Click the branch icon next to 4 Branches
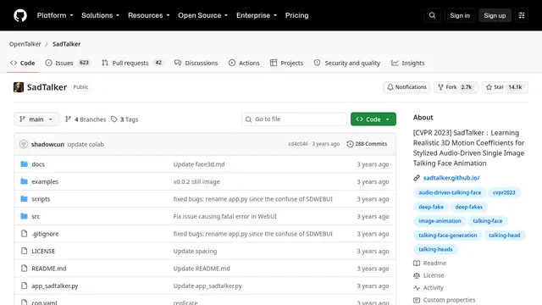 pos(68,119)
